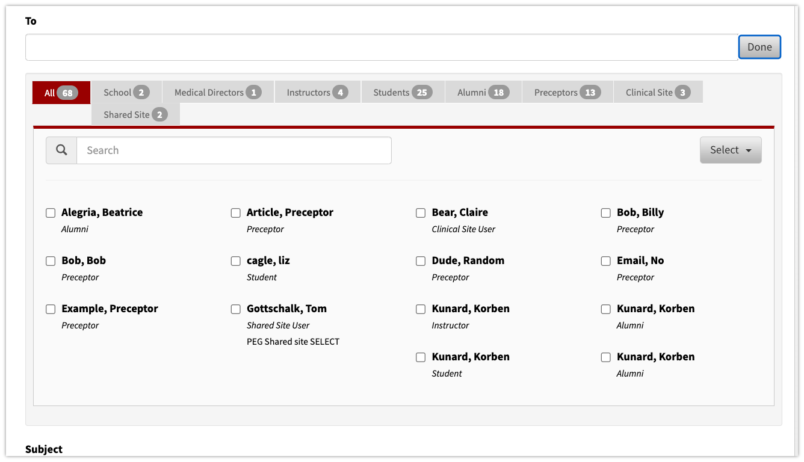804x462 pixels.
Task: Tick the Dude, Random checkbox
Action: pos(421,261)
